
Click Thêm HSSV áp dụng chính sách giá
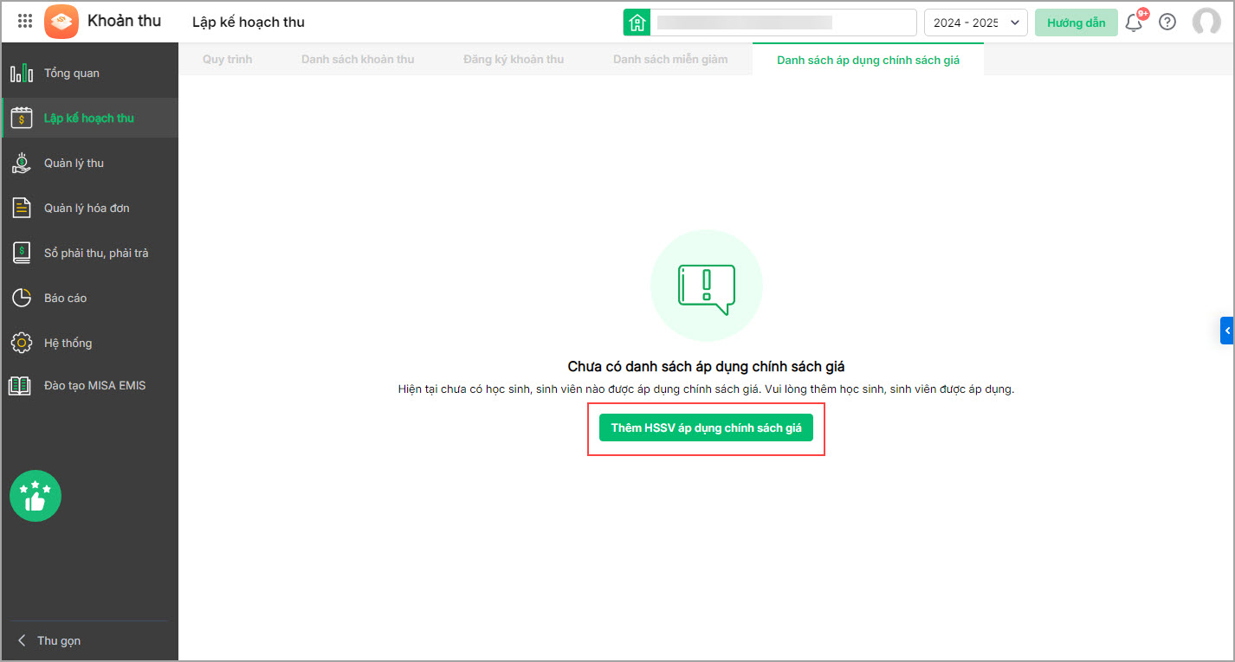coord(706,427)
